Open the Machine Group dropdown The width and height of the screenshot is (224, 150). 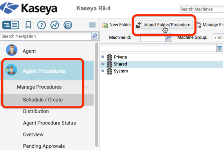[218, 38]
